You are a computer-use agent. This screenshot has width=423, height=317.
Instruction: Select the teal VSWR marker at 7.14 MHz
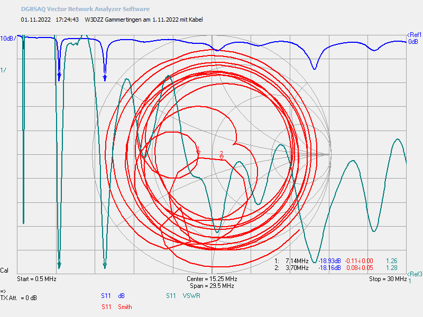click(x=105, y=264)
